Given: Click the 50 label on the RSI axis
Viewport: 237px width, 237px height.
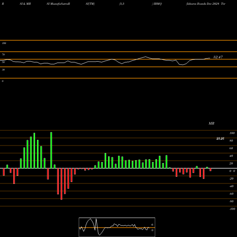Looking at the screenshot, I should click(3, 62).
